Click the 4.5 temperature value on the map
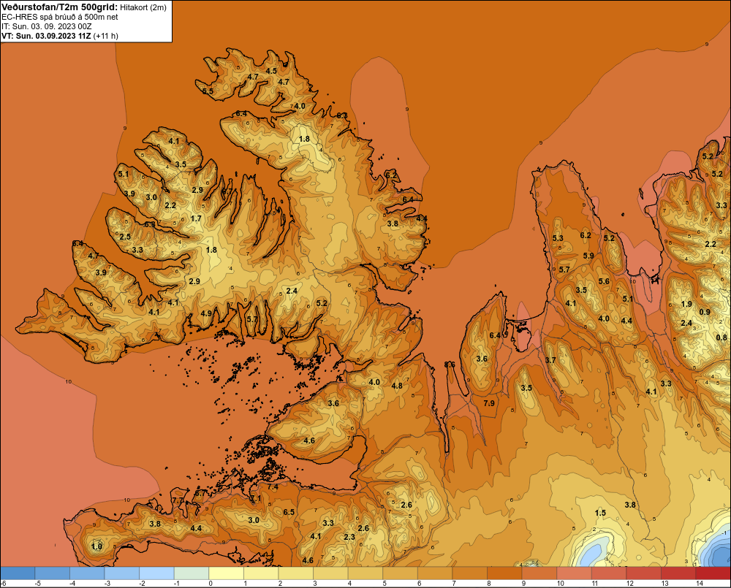 pyautogui.click(x=271, y=71)
